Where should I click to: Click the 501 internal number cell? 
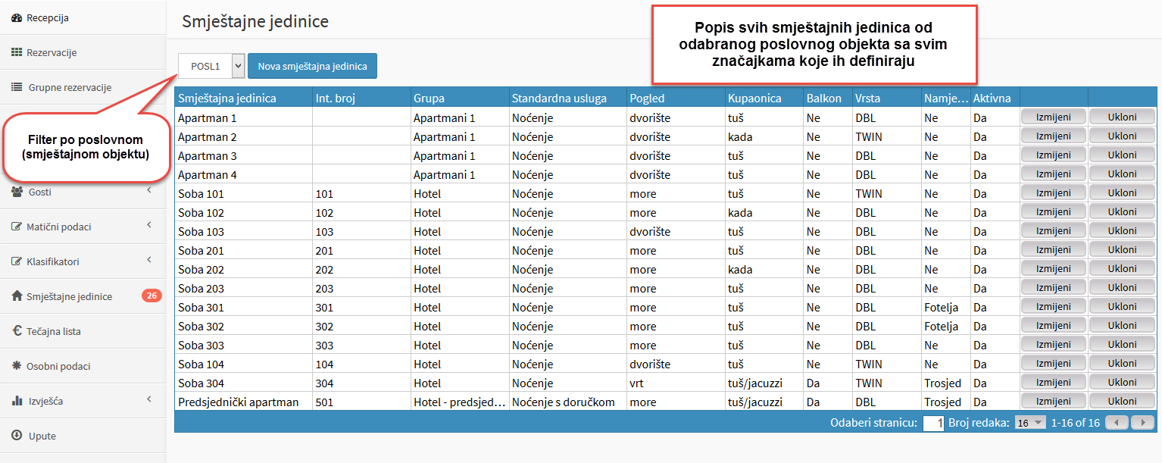pos(361,402)
